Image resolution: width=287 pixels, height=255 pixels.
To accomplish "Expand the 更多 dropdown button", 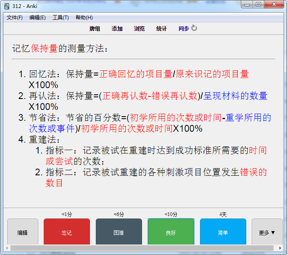I will pos(267,232).
